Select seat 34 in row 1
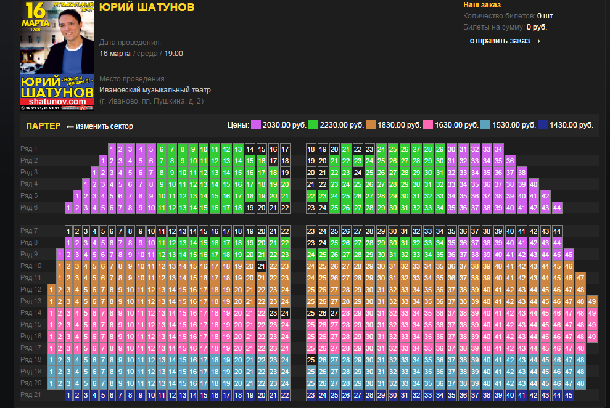Screen dimensions: 610x408 (498, 149)
